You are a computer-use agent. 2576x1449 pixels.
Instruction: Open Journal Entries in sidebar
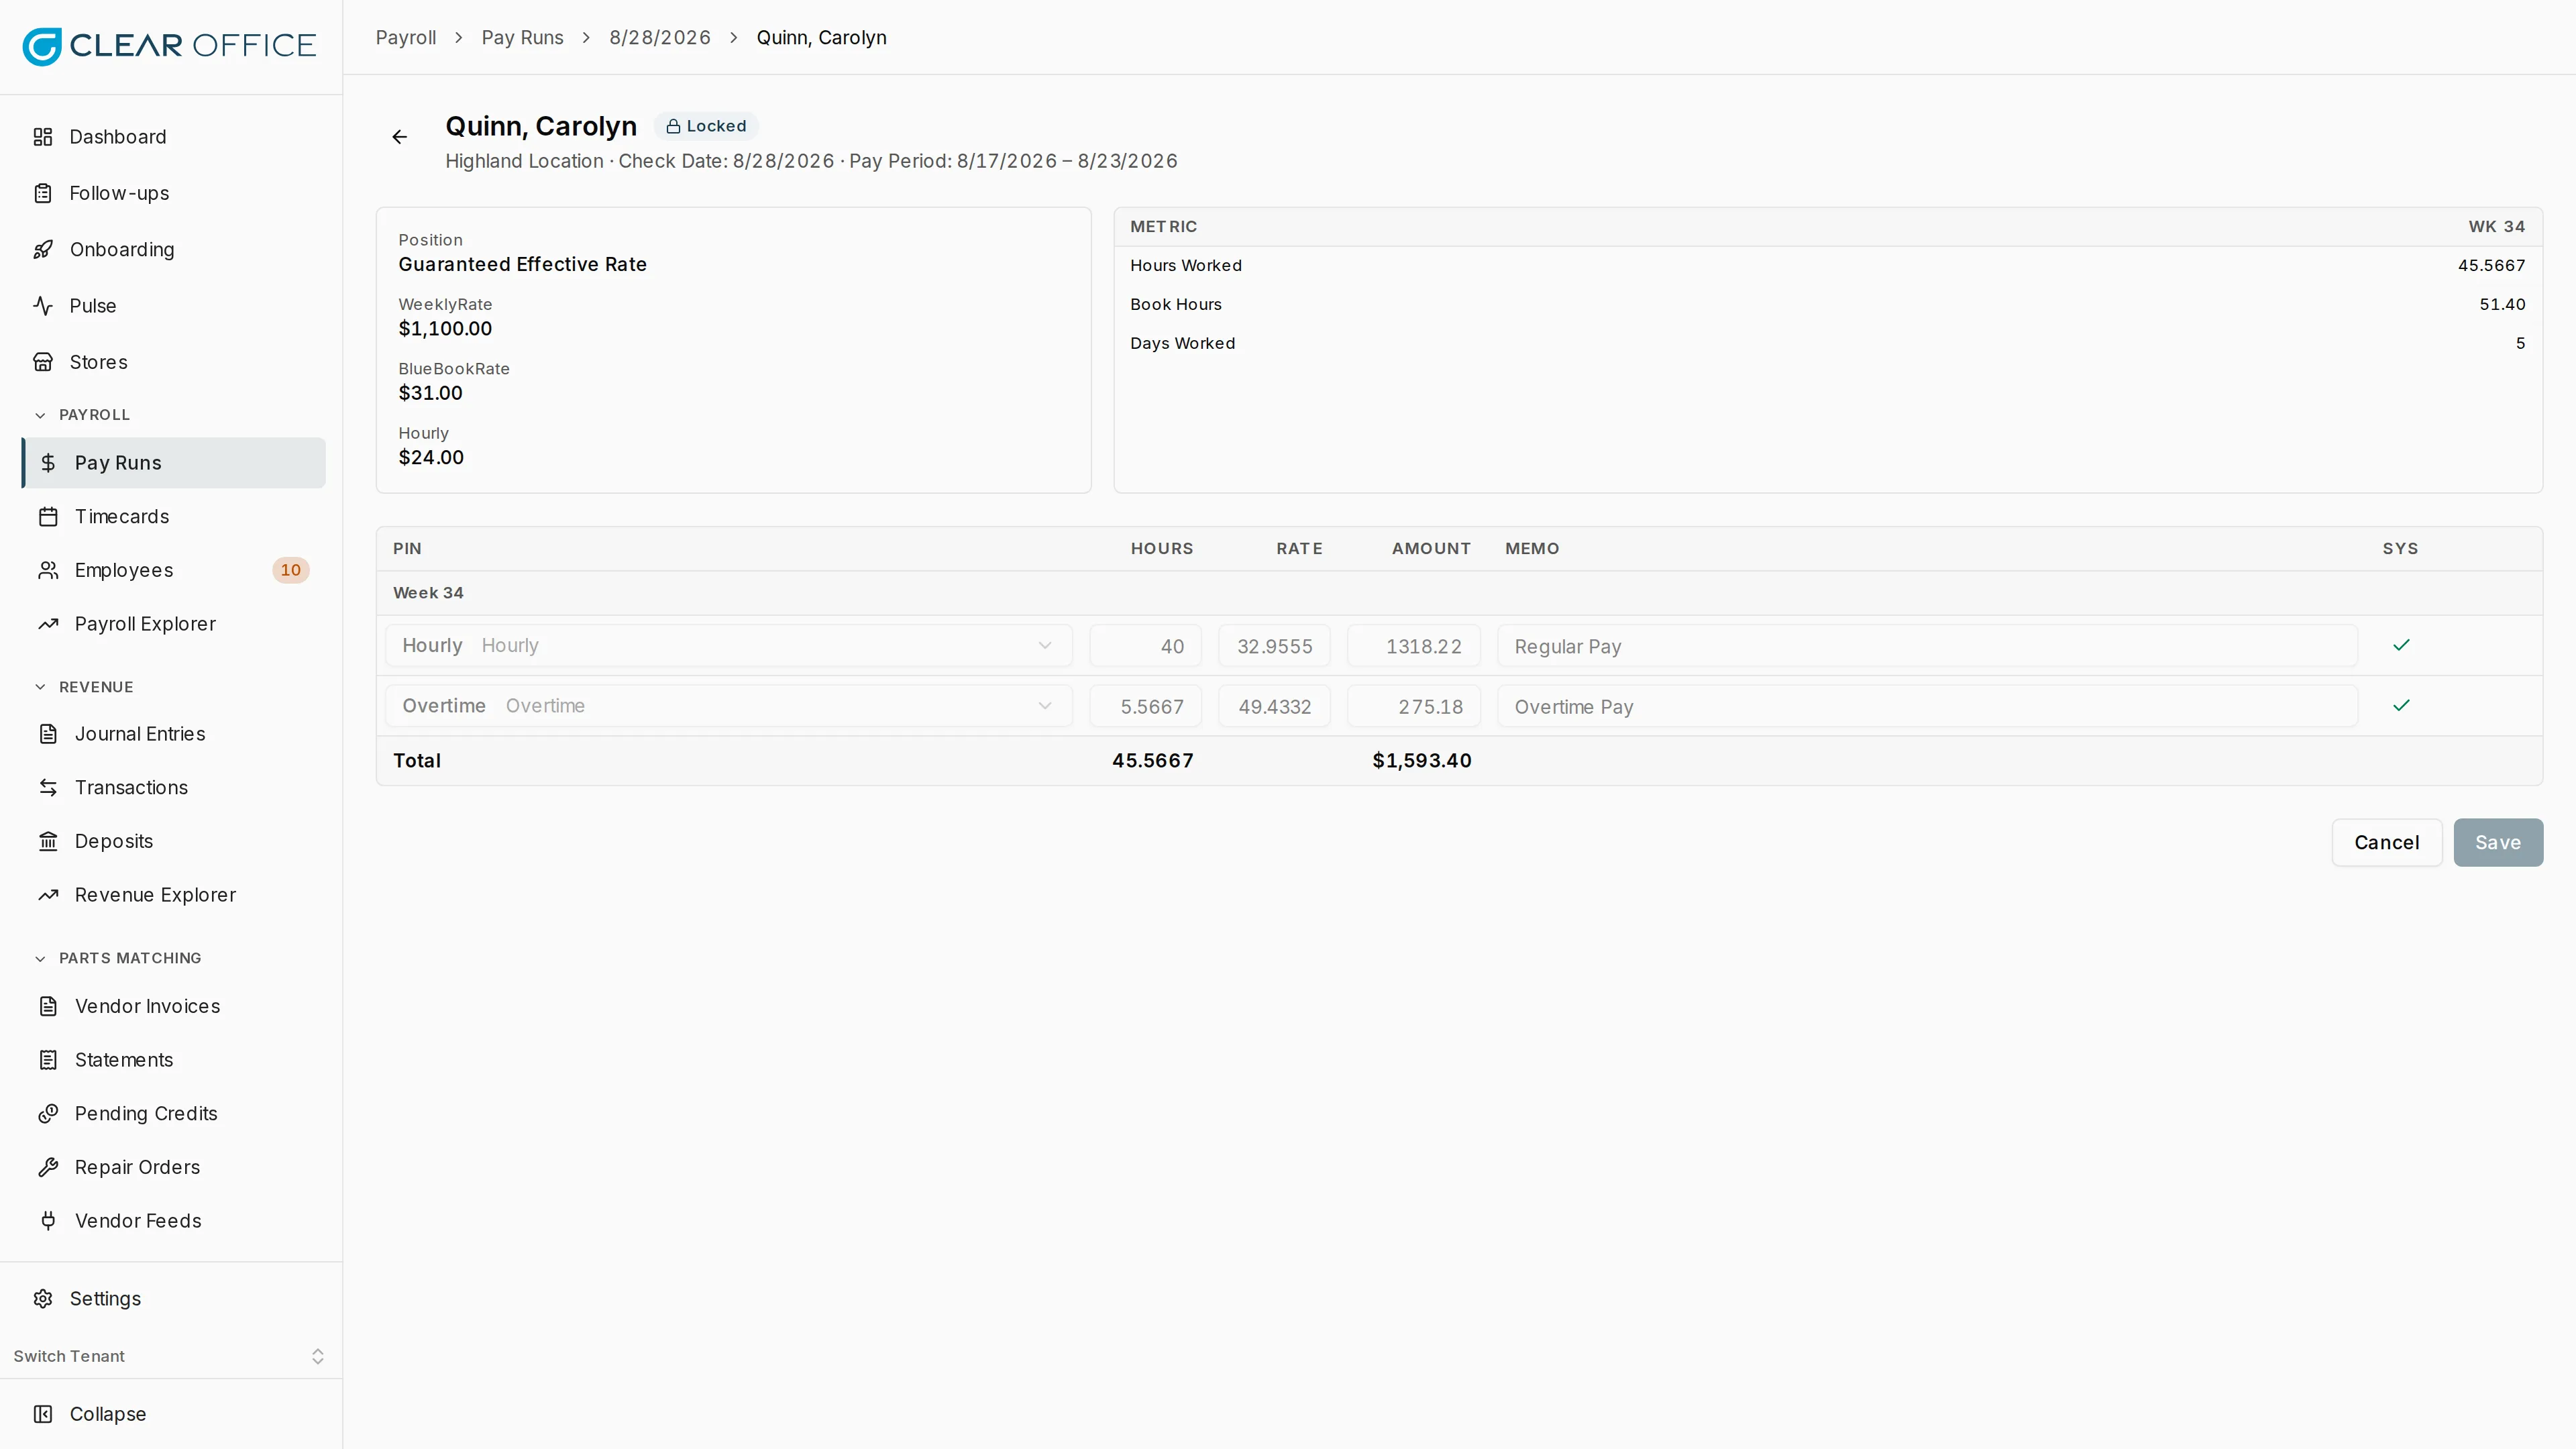[174, 734]
